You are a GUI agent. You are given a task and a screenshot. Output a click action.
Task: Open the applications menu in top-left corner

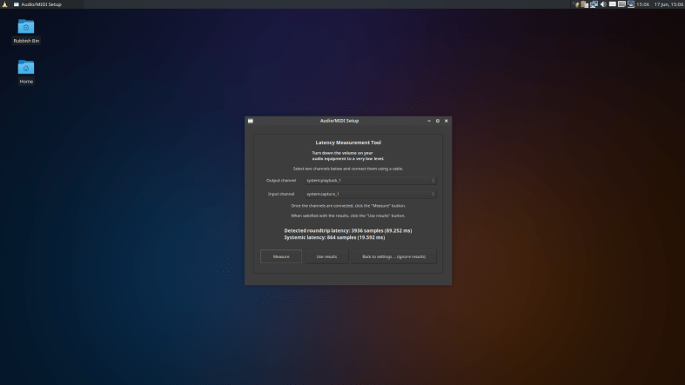pyautogui.click(x=5, y=4)
